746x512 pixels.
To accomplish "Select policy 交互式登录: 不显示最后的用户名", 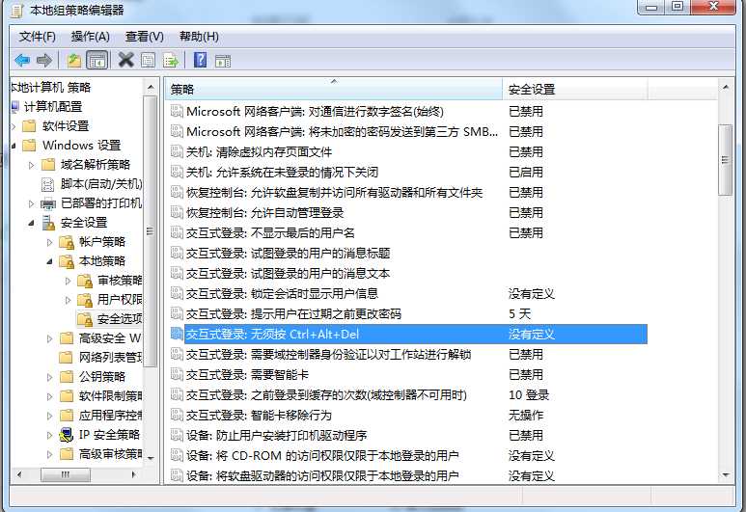I will pos(270,233).
